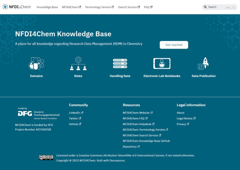240x170 pixels.
Task: Click the NFDI4Chem Knowledge Base heading
Action: tap(63, 34)
